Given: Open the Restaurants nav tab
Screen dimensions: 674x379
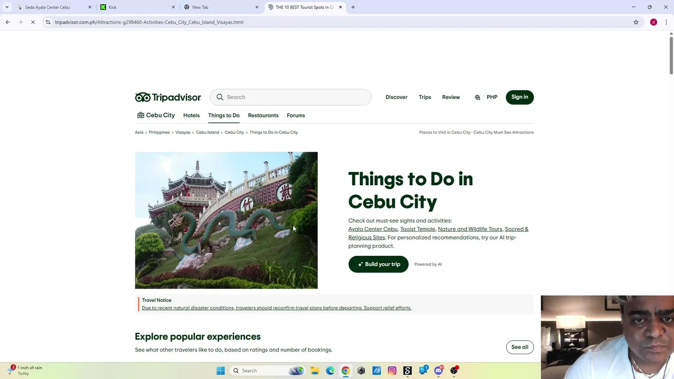Looking at the screenshot, I should (263, 115).
